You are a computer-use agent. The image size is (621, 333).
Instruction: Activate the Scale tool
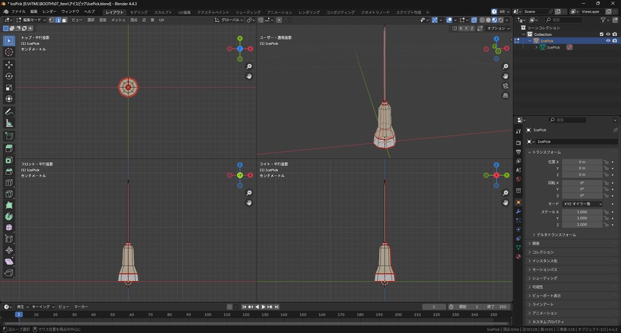[8, 87]
